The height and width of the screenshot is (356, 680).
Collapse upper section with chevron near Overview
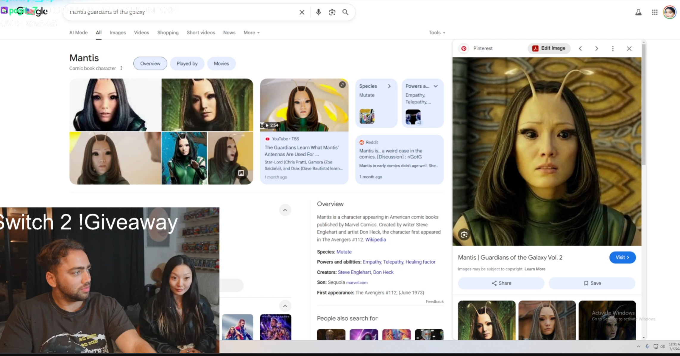pyautogui.click(x=285, y=210)
